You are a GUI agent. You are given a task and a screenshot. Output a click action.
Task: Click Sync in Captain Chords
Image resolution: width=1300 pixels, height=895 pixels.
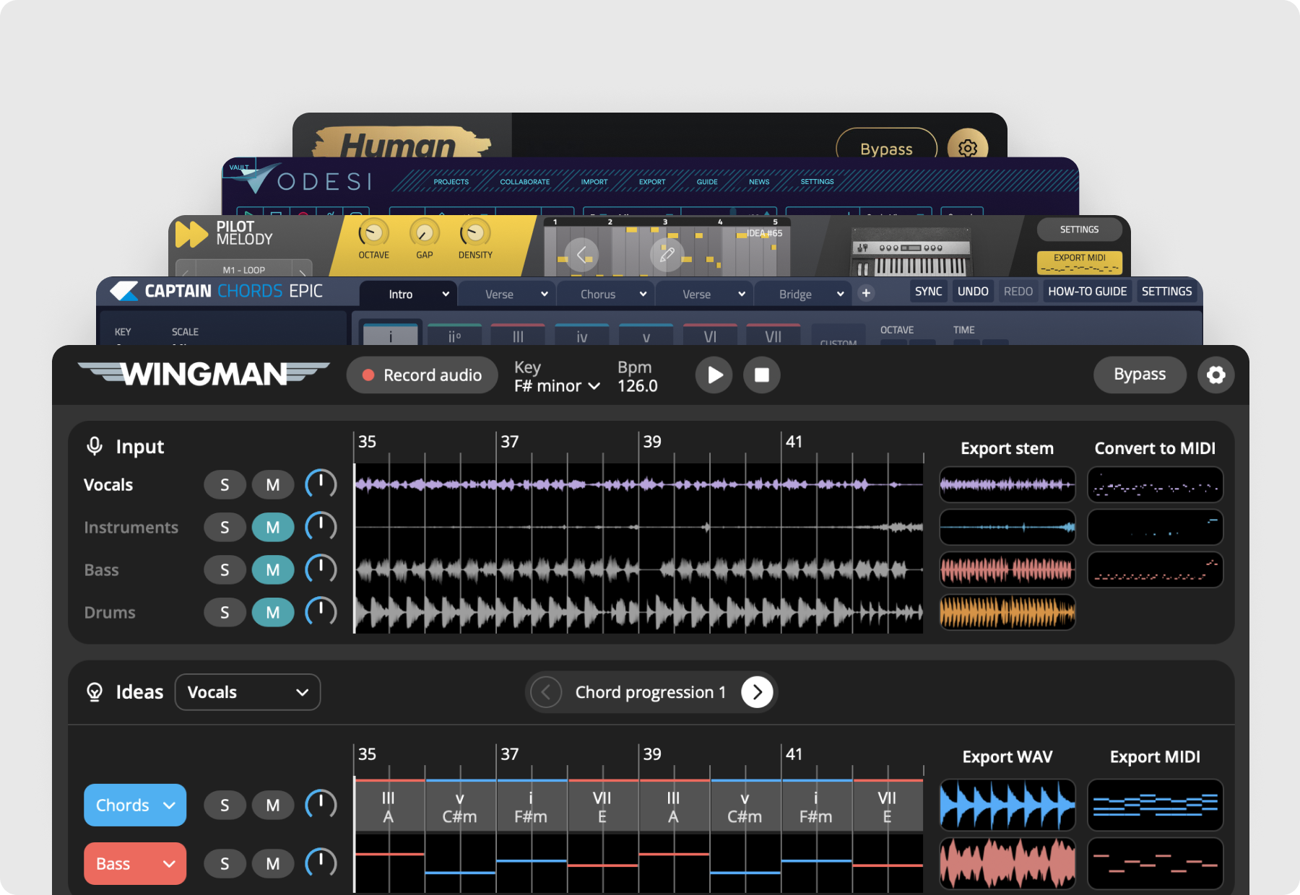tap(928, 292)
